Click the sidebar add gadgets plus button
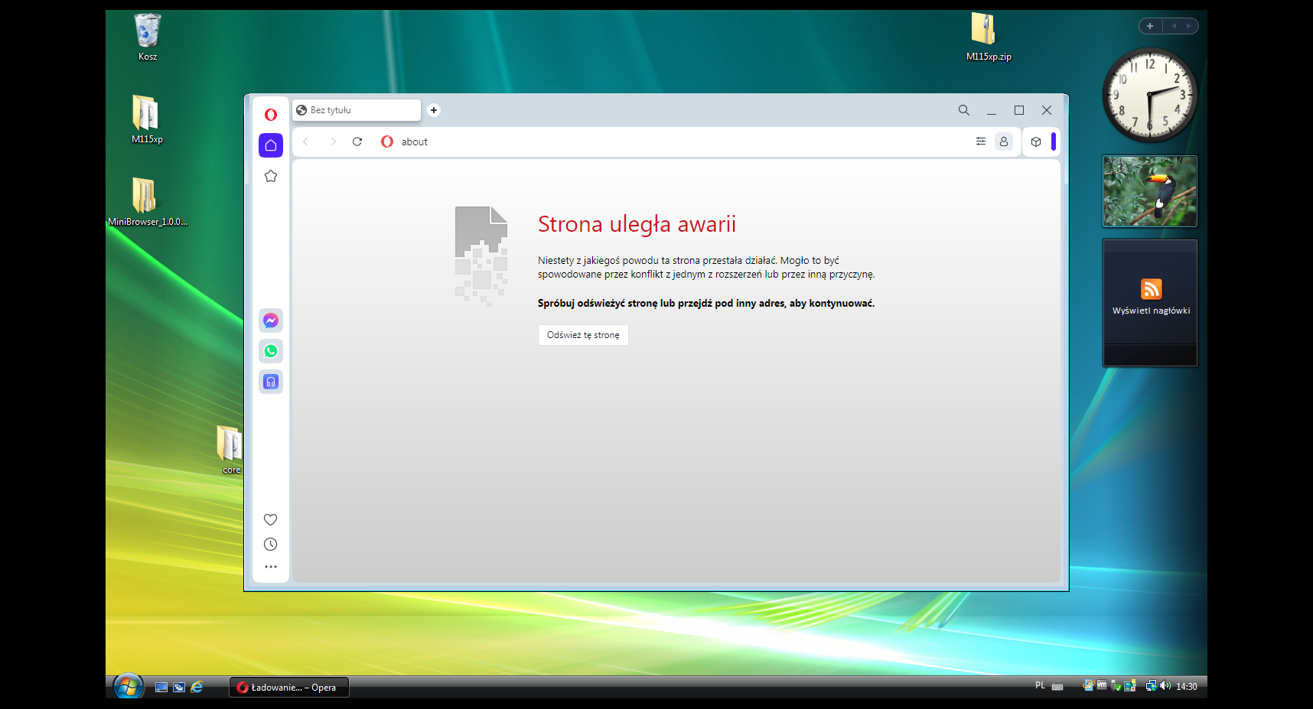1313x709 pixels. tap(1150, 26)
